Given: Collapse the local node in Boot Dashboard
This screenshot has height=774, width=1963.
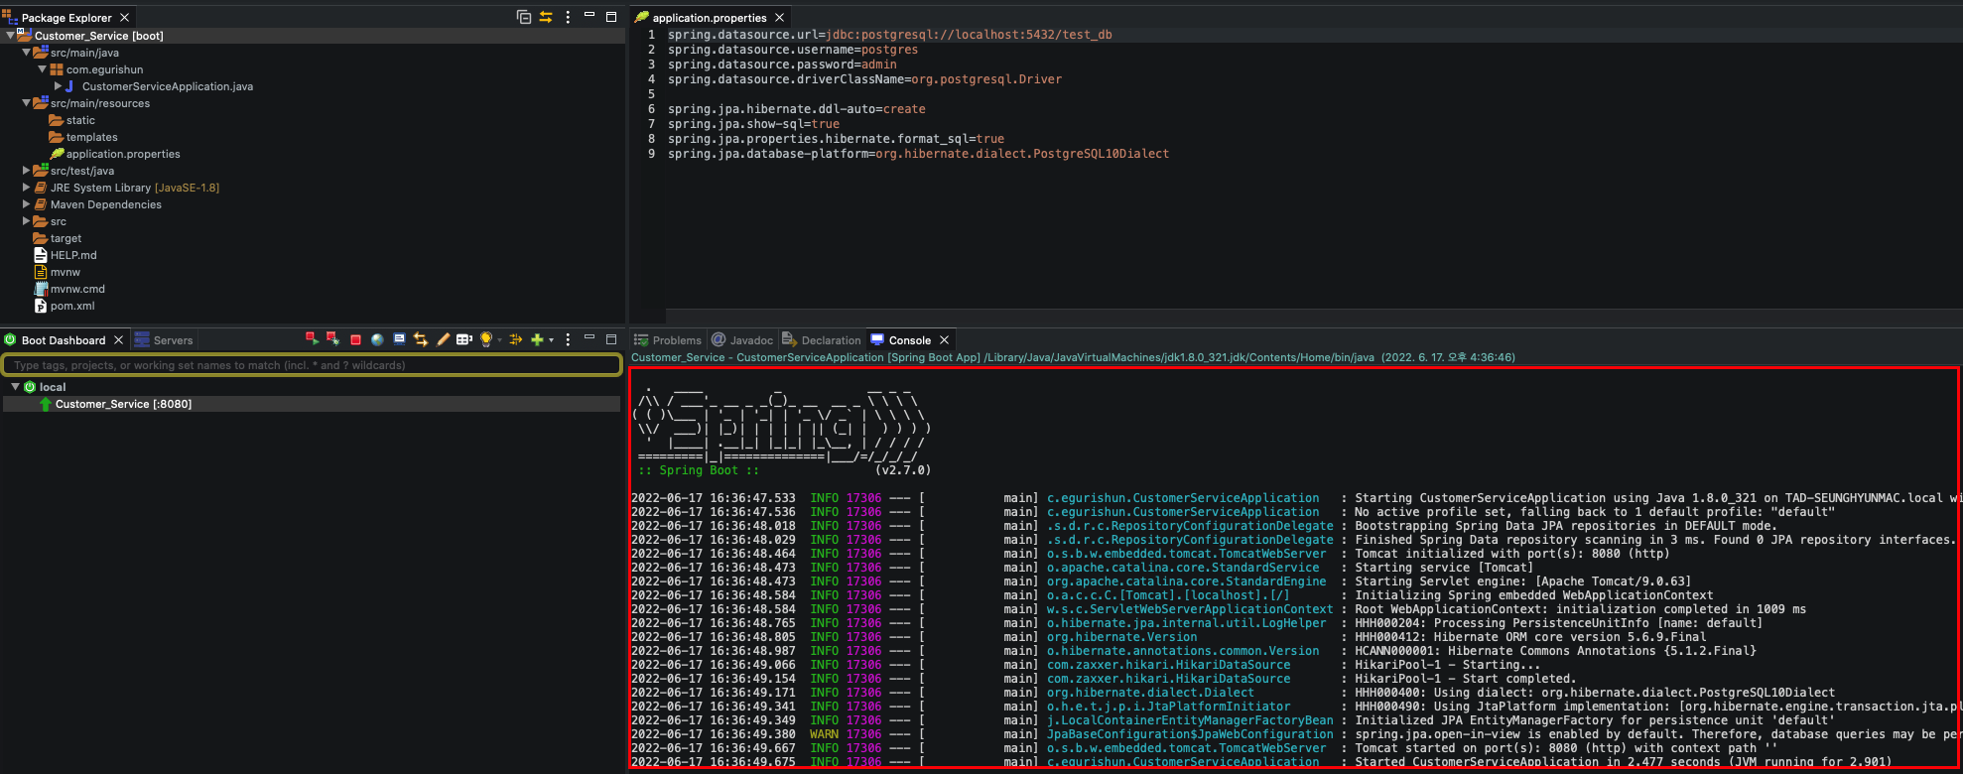Looking at the screenshot, I should [15, 387].
